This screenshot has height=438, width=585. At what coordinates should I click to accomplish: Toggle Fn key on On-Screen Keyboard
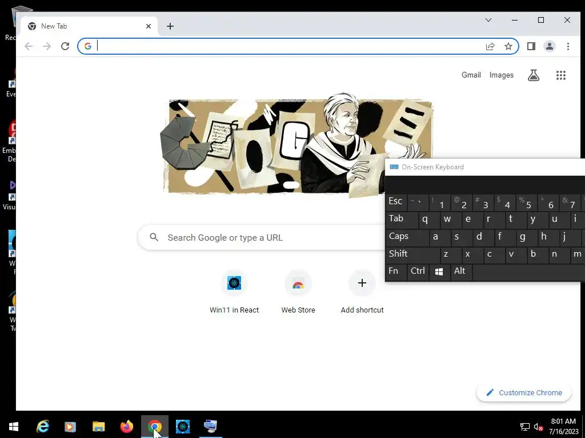click(396, 271)
